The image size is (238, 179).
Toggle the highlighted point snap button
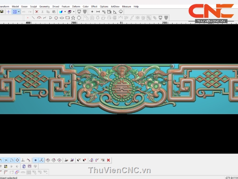click(35, 160)
